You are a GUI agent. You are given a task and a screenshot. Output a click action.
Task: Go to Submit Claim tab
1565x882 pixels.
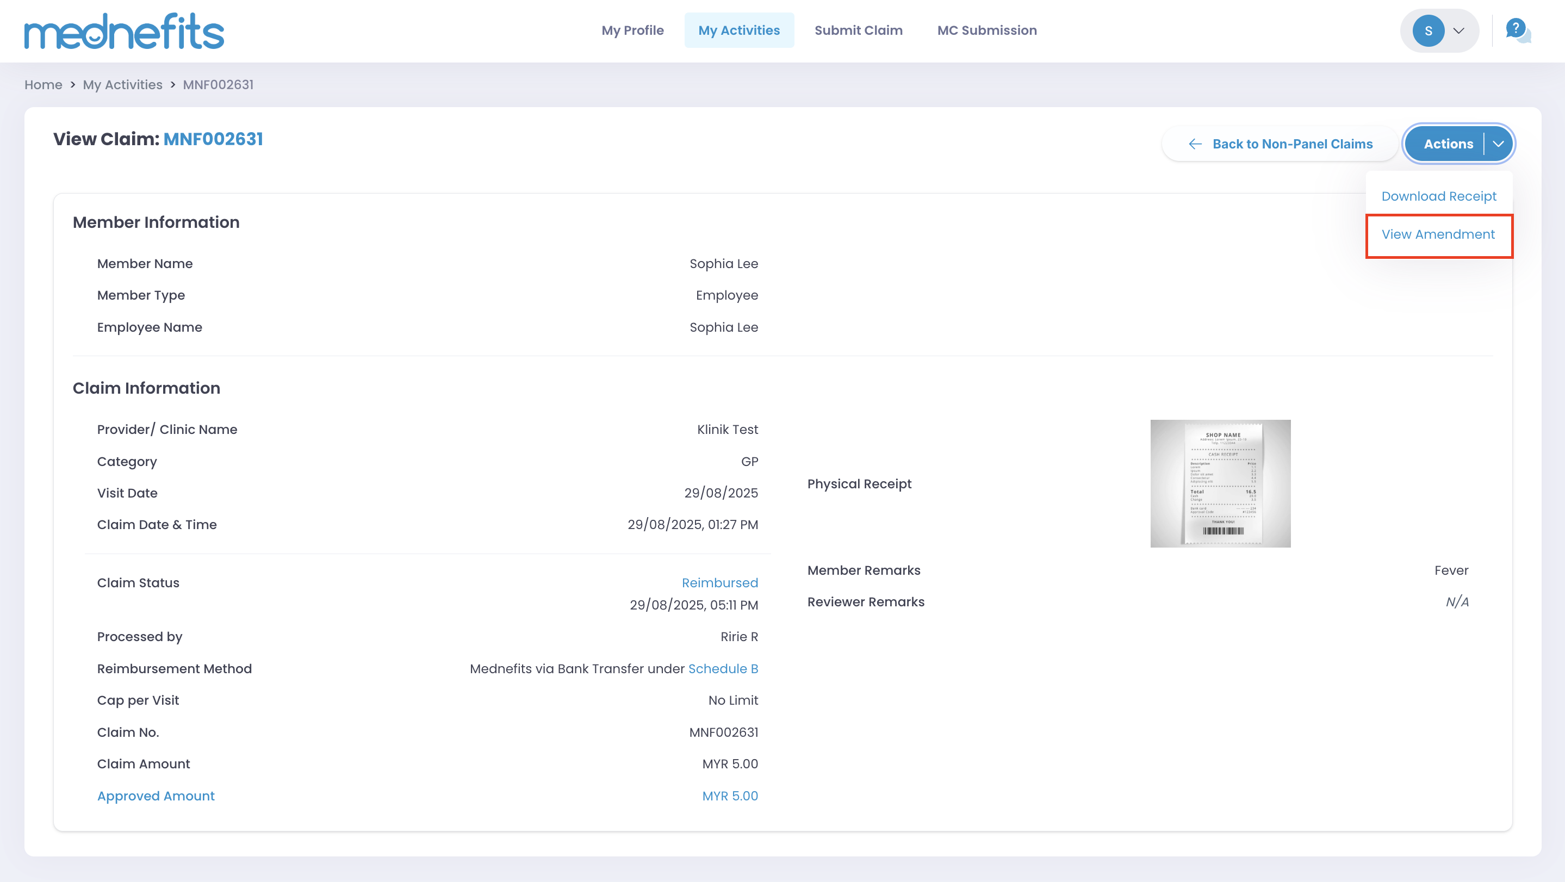[x=858, y=30]
